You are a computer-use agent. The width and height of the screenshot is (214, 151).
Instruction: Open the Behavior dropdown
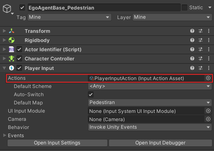point(150,127)
